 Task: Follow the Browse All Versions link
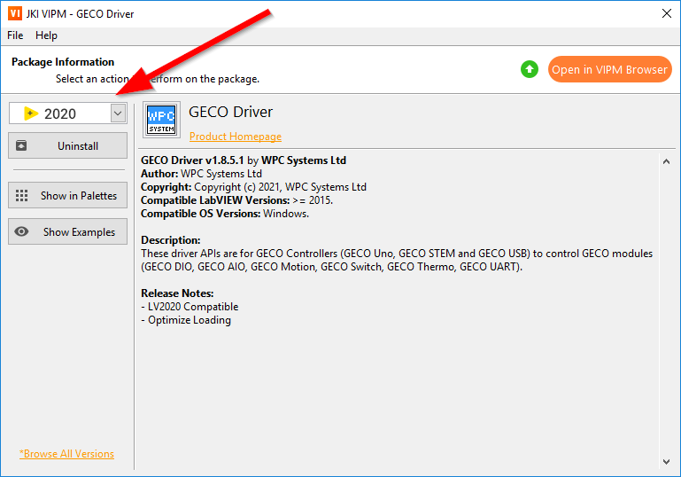66,454
